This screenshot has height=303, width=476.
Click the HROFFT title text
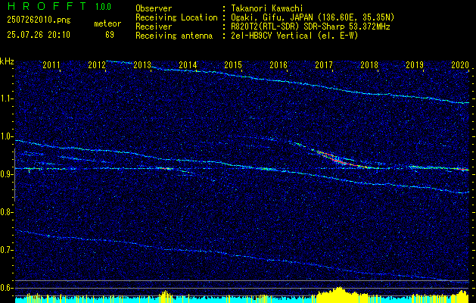tap(48, 6)
